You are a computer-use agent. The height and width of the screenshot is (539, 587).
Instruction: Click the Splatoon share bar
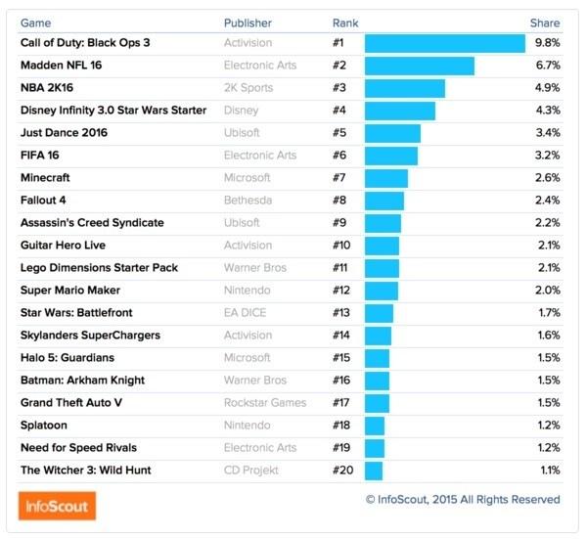click(375, 426)
